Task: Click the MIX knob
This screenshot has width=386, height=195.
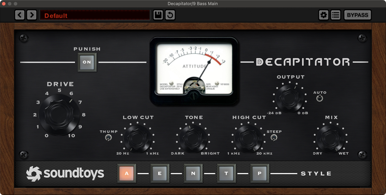Action: 331,139
